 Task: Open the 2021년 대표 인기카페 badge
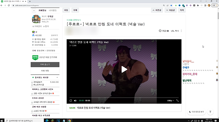click(45, 57)
